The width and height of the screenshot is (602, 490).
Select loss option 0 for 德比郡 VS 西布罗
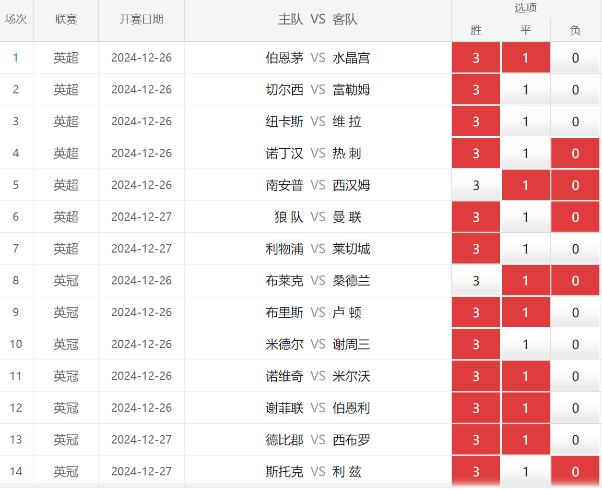(x=575, y=440)
